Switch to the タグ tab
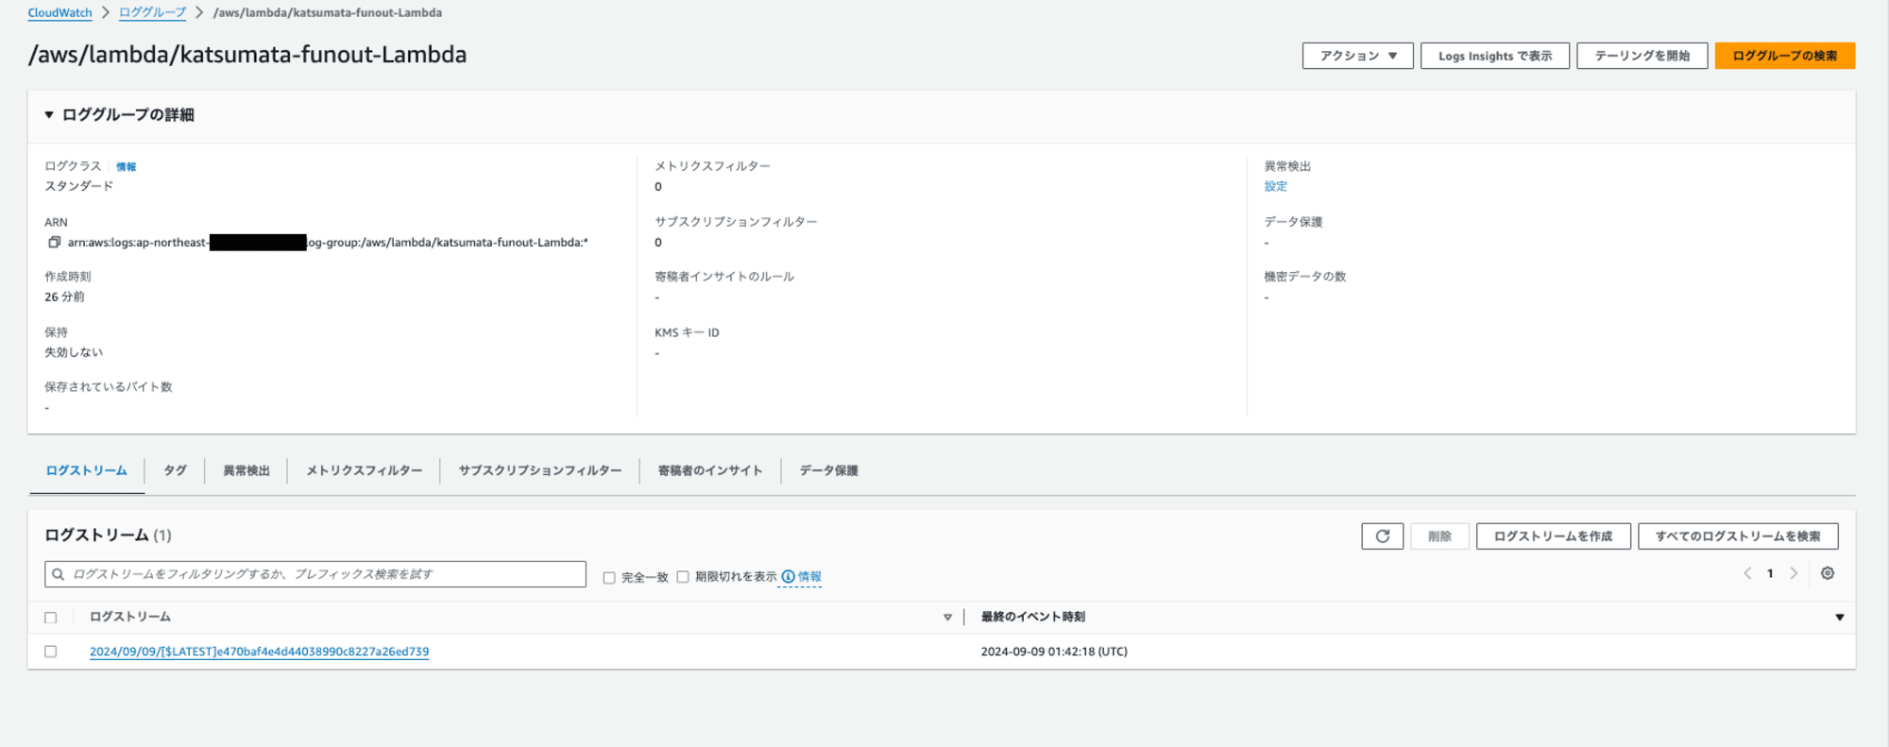1889x747 pixels. click(175, 470)
